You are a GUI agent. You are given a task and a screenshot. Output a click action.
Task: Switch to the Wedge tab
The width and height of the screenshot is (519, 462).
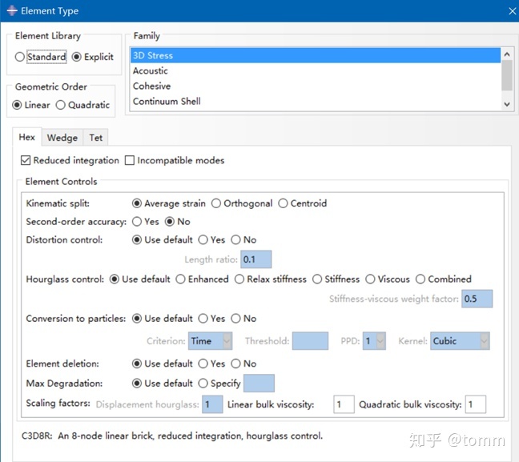click(x=62, y=138)
